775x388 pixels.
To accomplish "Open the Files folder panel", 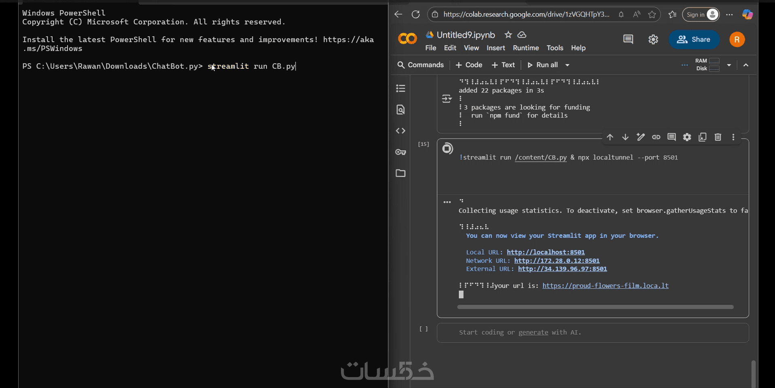I will 400,173.
